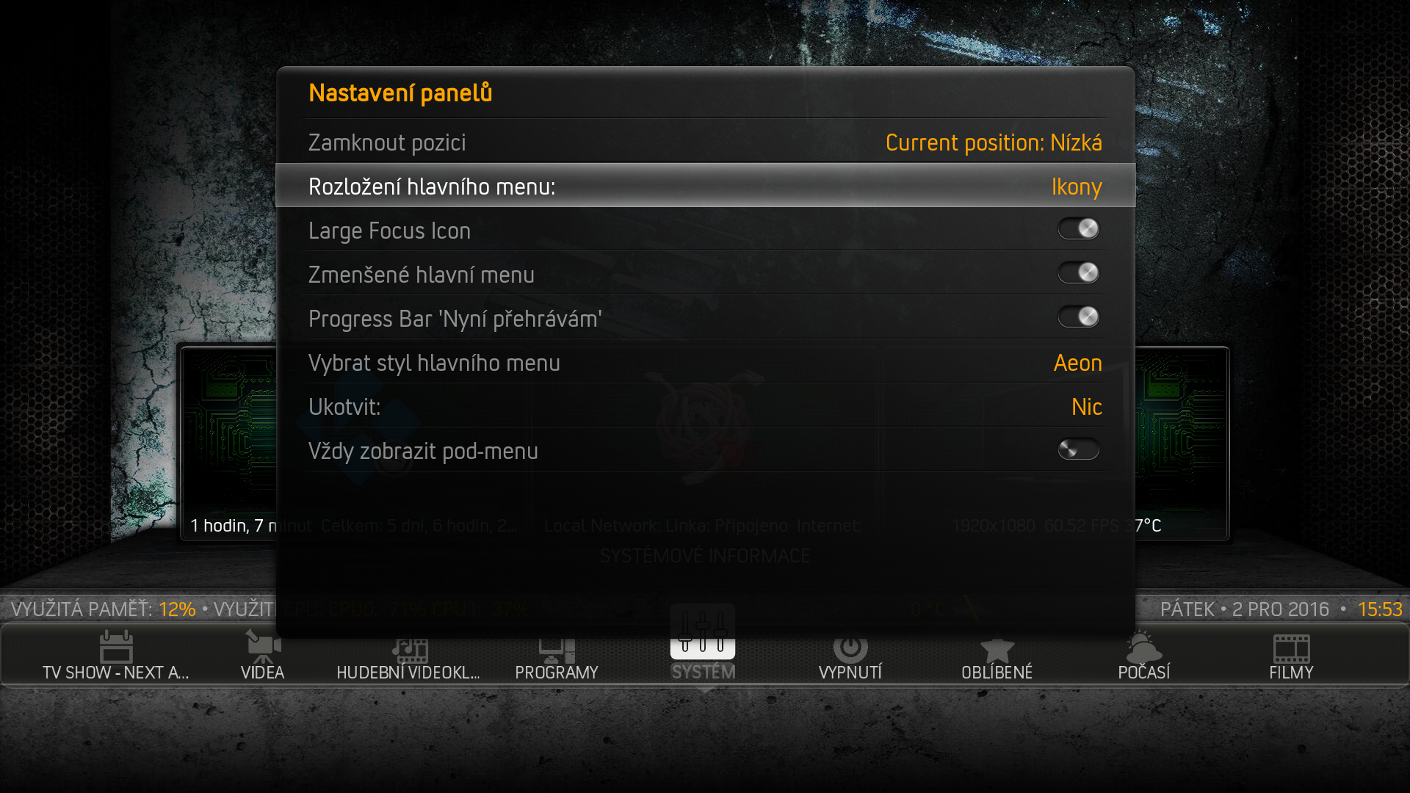Enable Vždy zobrazit pod-menu switch

tap(1078, 449)
